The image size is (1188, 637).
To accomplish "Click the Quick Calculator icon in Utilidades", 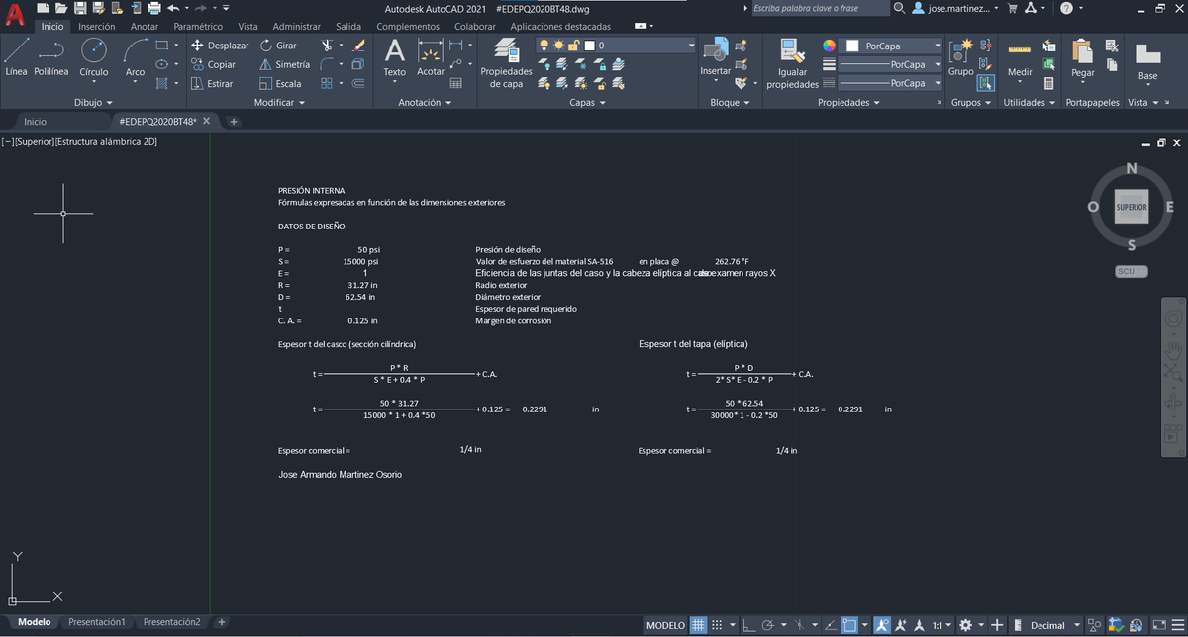I will pyautogui.click(x=1048, y=84).
